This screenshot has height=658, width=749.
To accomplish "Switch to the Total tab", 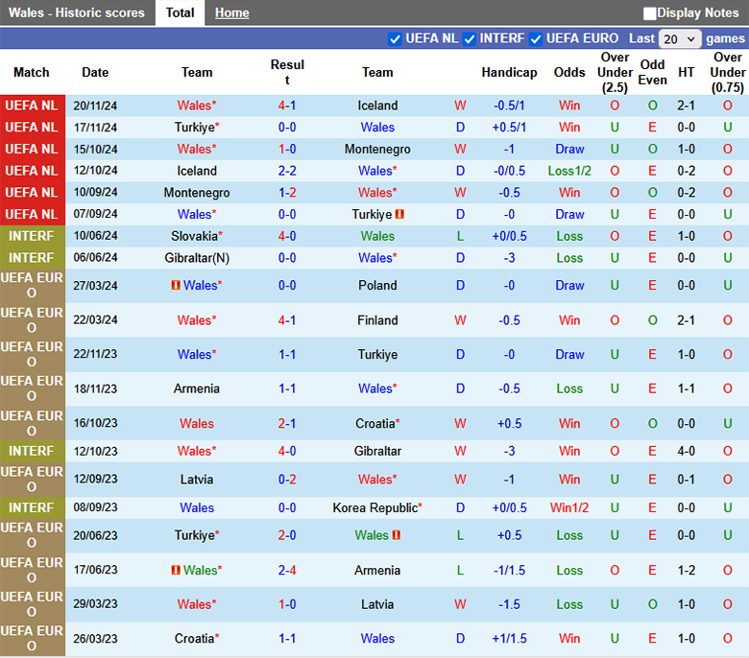I will pyautogui.click(x=181, y=12).
